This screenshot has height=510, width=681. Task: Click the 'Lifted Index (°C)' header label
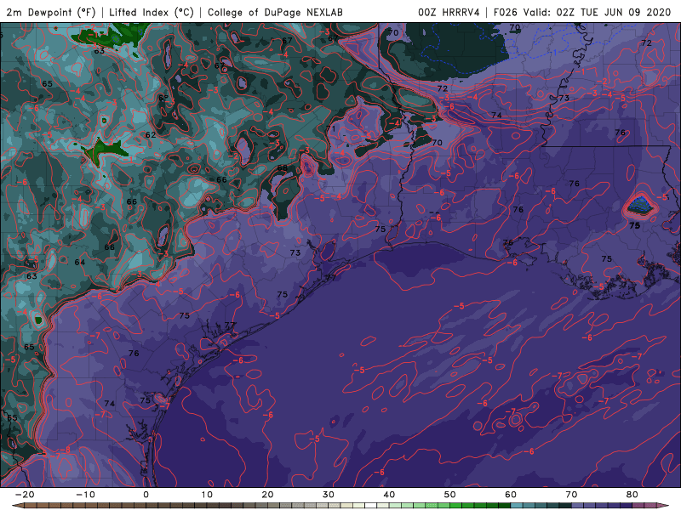click(152, 12)
